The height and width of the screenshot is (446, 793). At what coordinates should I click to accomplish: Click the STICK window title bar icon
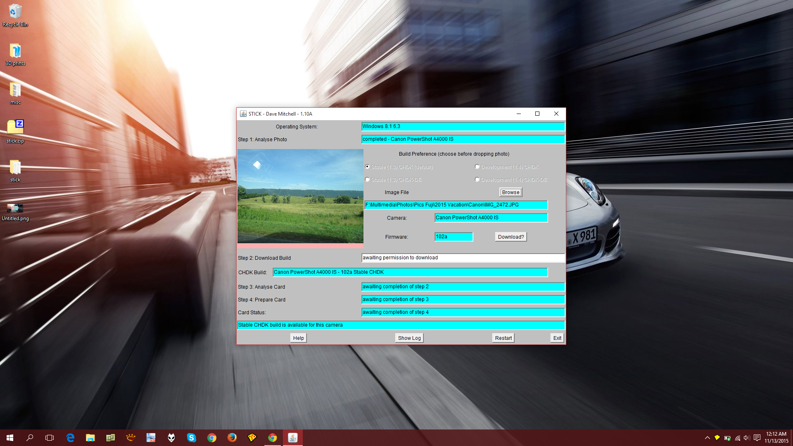pyautogui.click(x=243, y=114)
